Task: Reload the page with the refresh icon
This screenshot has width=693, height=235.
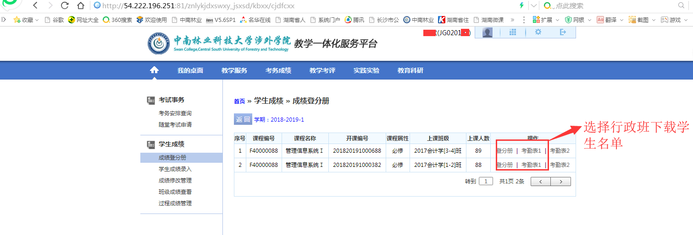Action: [65, 5]
